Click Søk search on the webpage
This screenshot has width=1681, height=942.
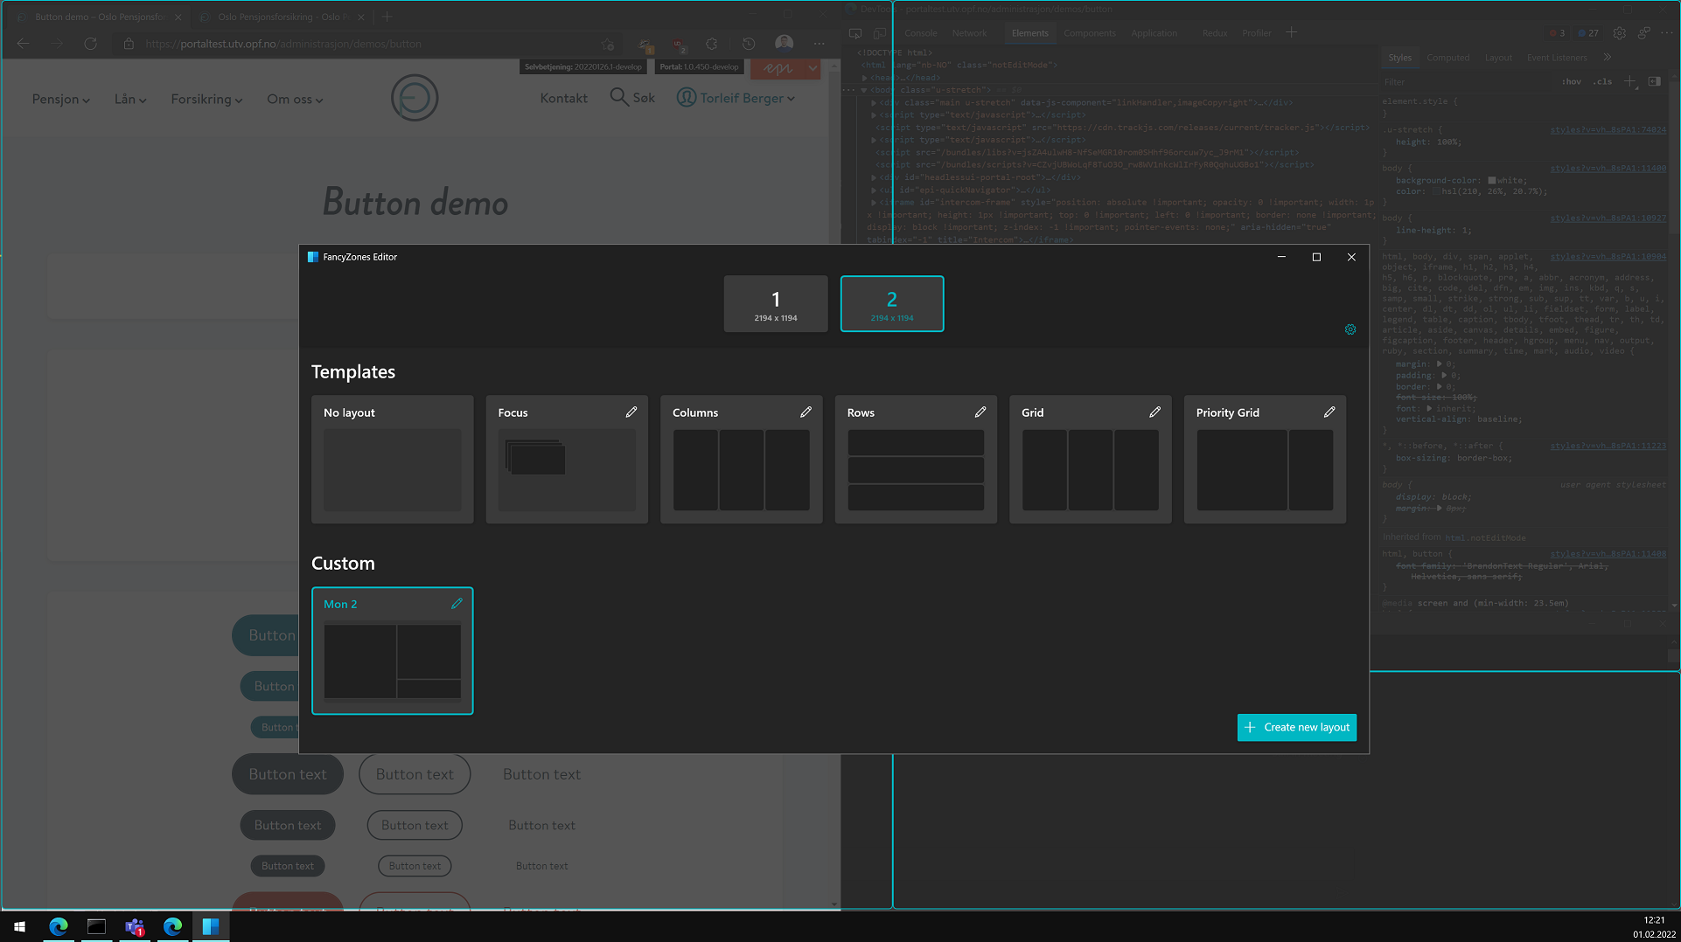click(x=632, y=97)
